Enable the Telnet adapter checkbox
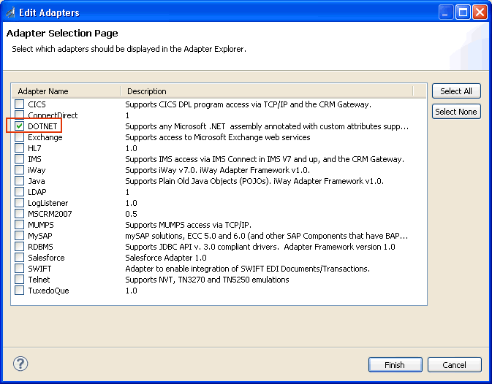The height and width of the screenshot is (384, 492). pyautogui.click(x=20, y=280)
